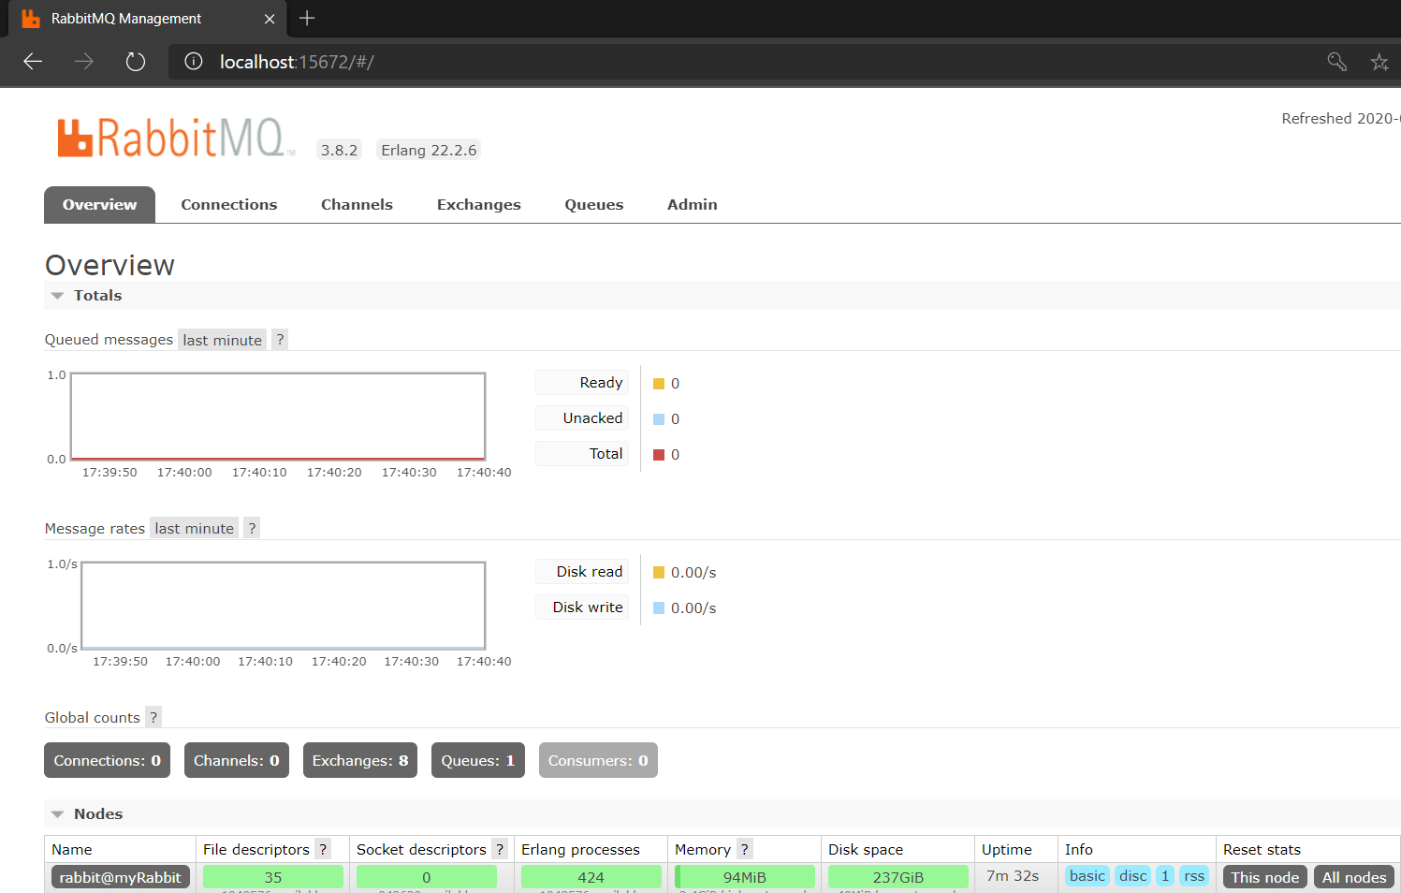Click the disc info tag
Screen dimensions: 1401x893
tap(1133, 876)
